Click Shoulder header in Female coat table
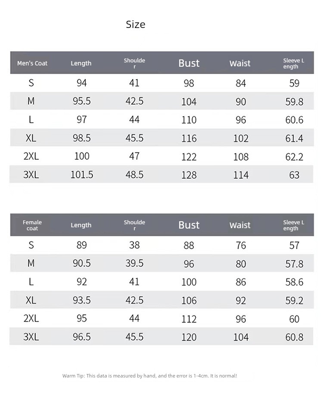The image size is (323, 396). click(x=134, y=225)
